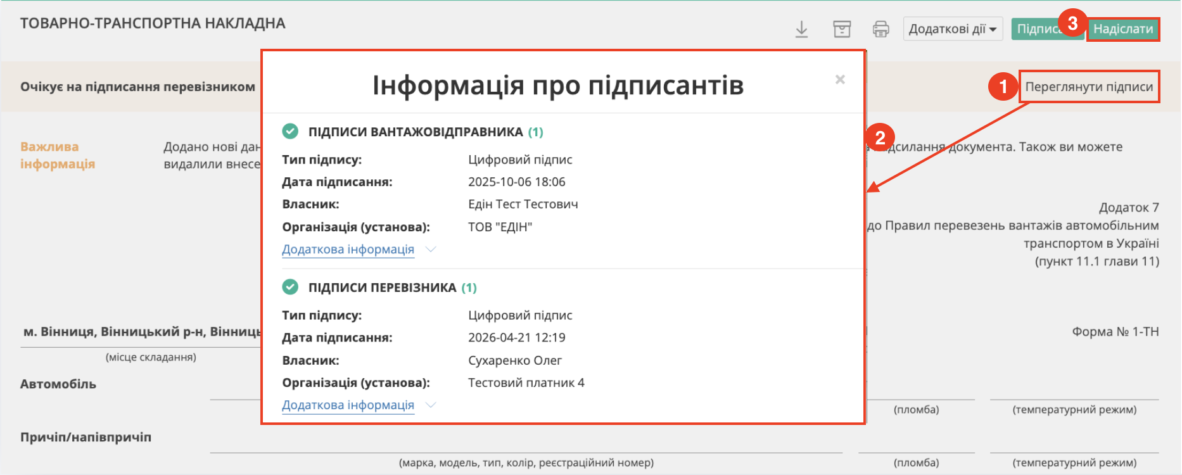Click chevron next to sender's additional info
The width and height of the screenshot is (1182, 475).
pos(431,250)
